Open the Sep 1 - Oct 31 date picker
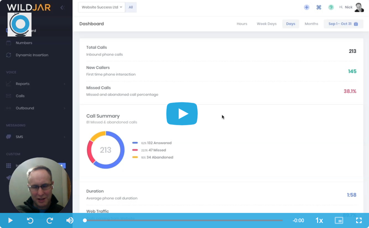The image size is (369, 228). [343, 24]
